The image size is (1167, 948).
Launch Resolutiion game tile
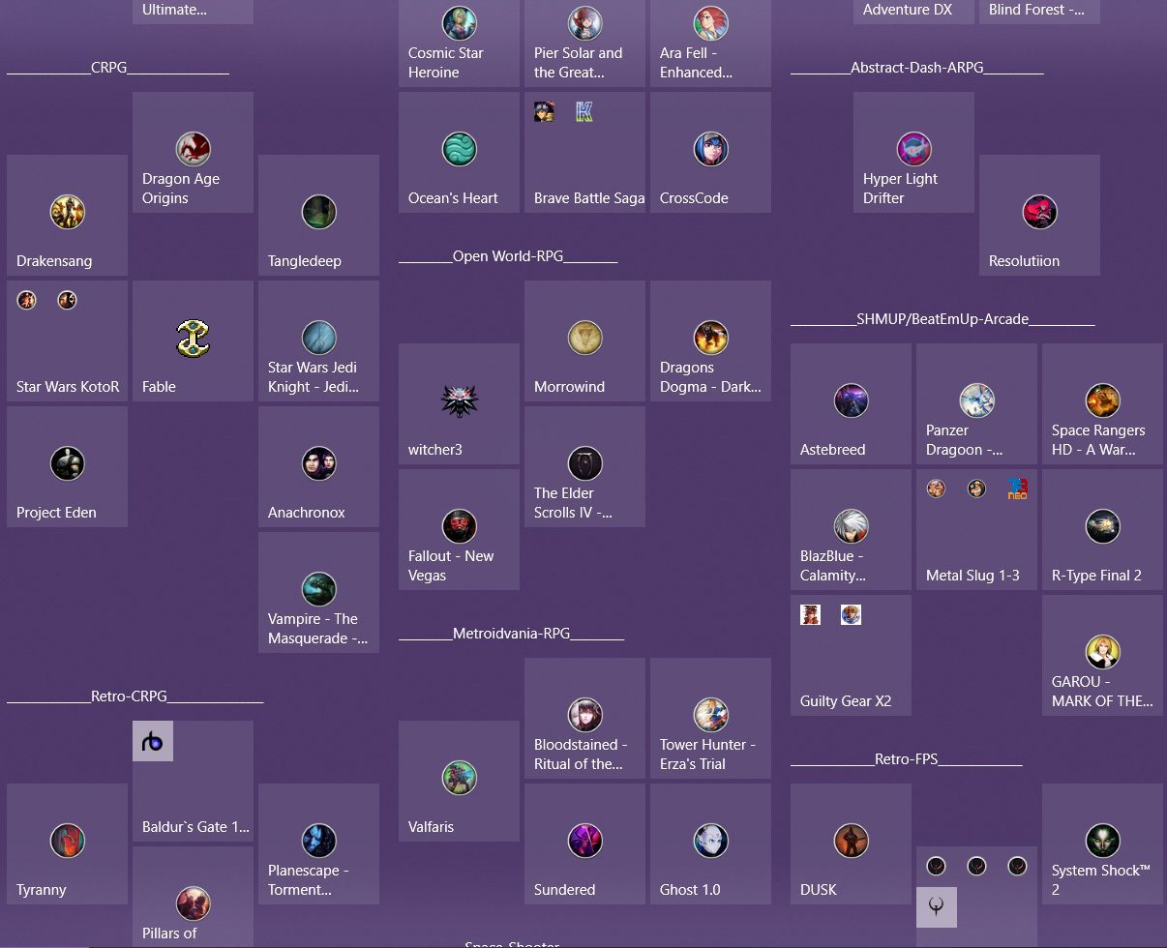(x=1039, y=215)
